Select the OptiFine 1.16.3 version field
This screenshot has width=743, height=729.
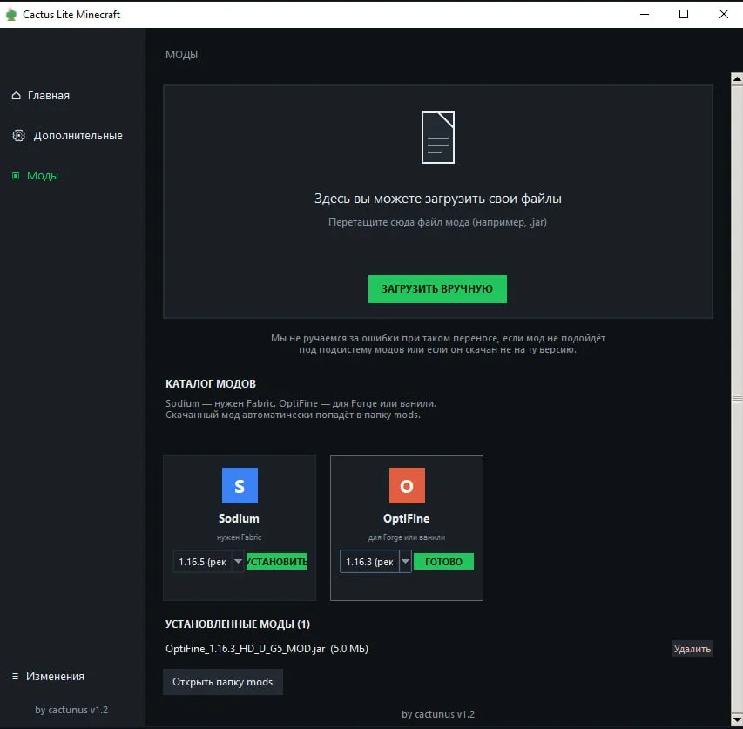(x=369, y=561)
